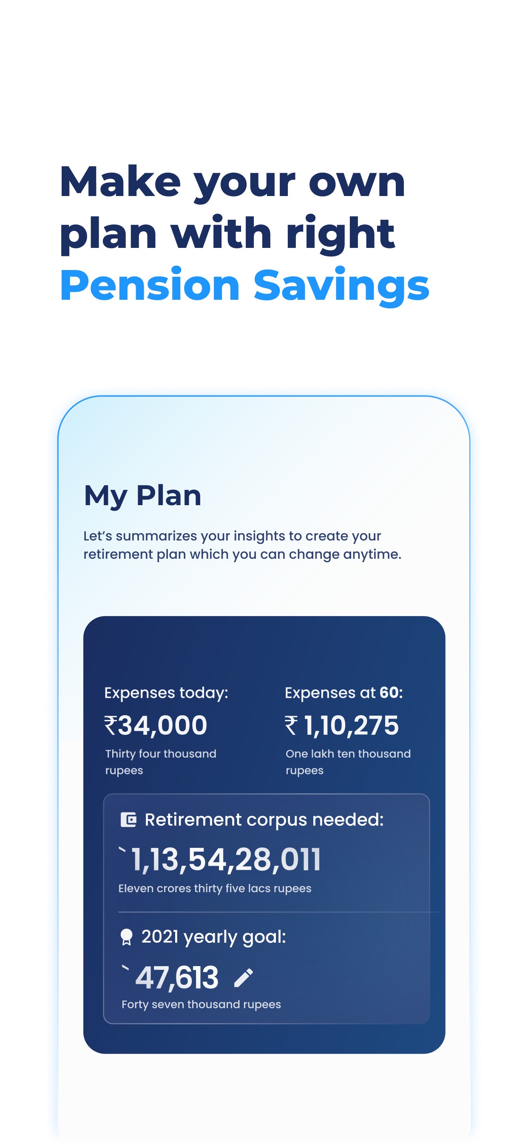Click the award badge icon near yearly goal

126,937
